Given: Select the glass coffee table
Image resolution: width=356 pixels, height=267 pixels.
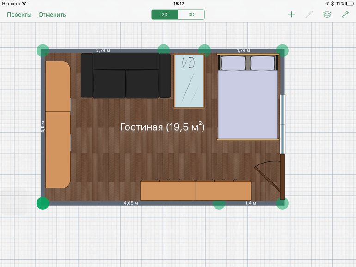Looking at the screenshot, I should click(189, 81).
